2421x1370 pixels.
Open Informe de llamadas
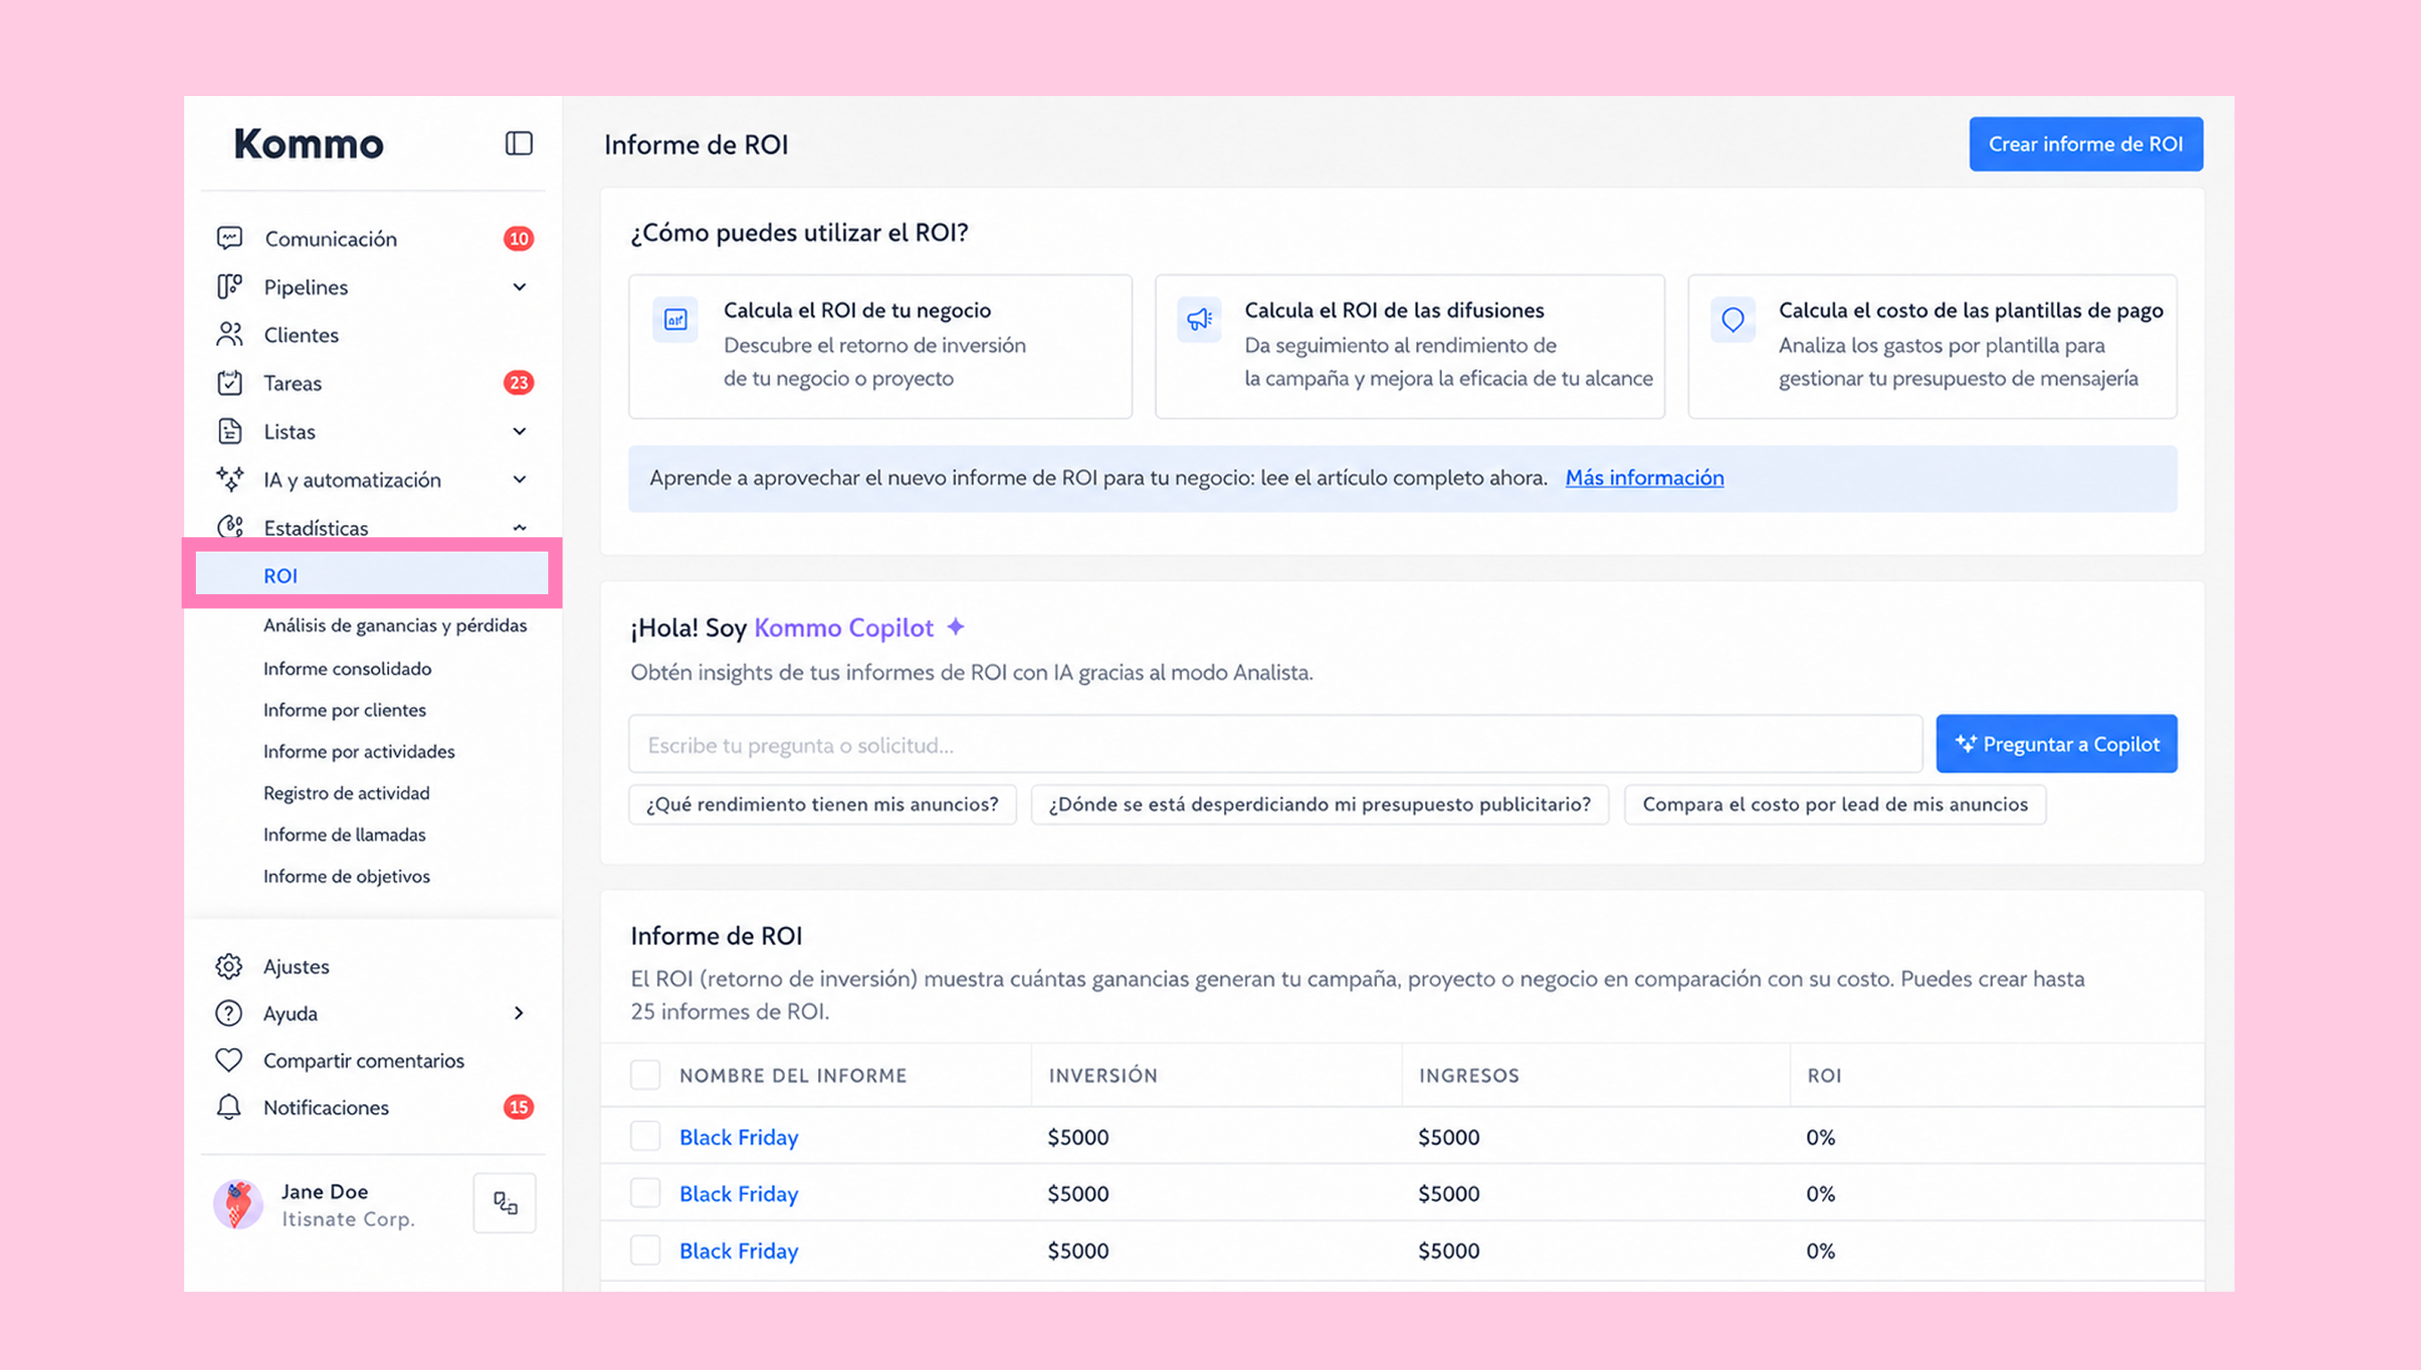pyautogui.click(x=344, y=834)
